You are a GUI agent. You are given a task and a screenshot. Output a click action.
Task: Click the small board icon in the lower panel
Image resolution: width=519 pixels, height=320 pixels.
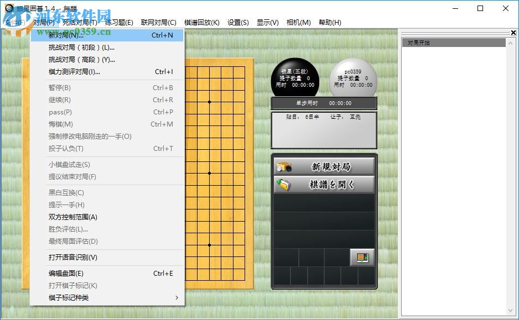[x=362, y=258]
